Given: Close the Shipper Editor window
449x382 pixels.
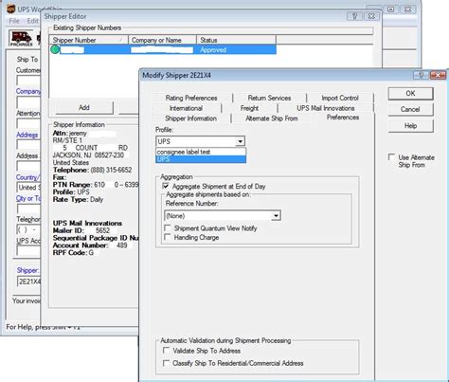Looking at the screenshot, I should click(x=371, y=16).
